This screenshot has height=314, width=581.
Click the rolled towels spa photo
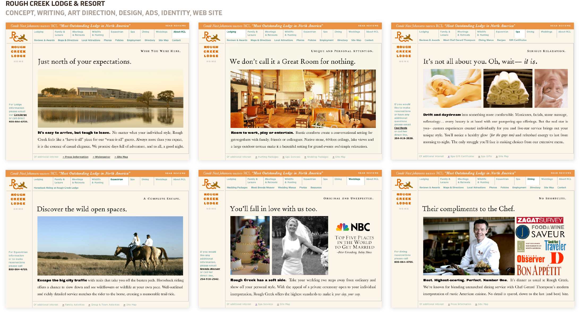click(507, 88)
